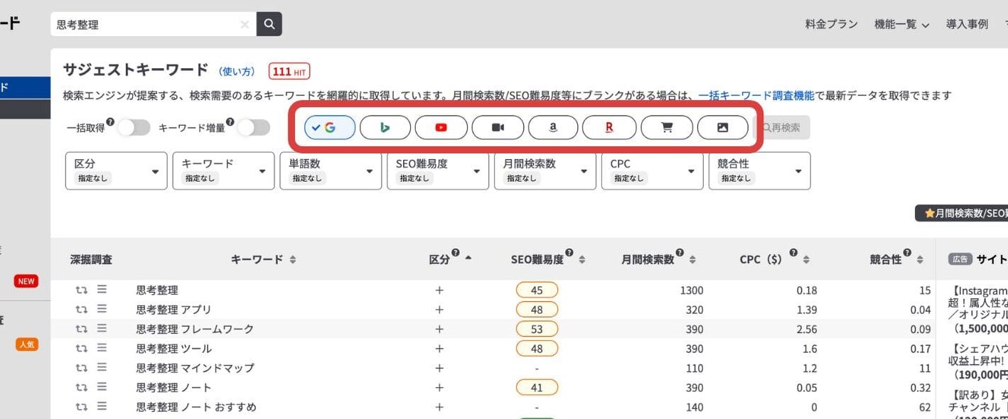Open list menu icon for 思考整理 マインドマップ

(102, 368)
